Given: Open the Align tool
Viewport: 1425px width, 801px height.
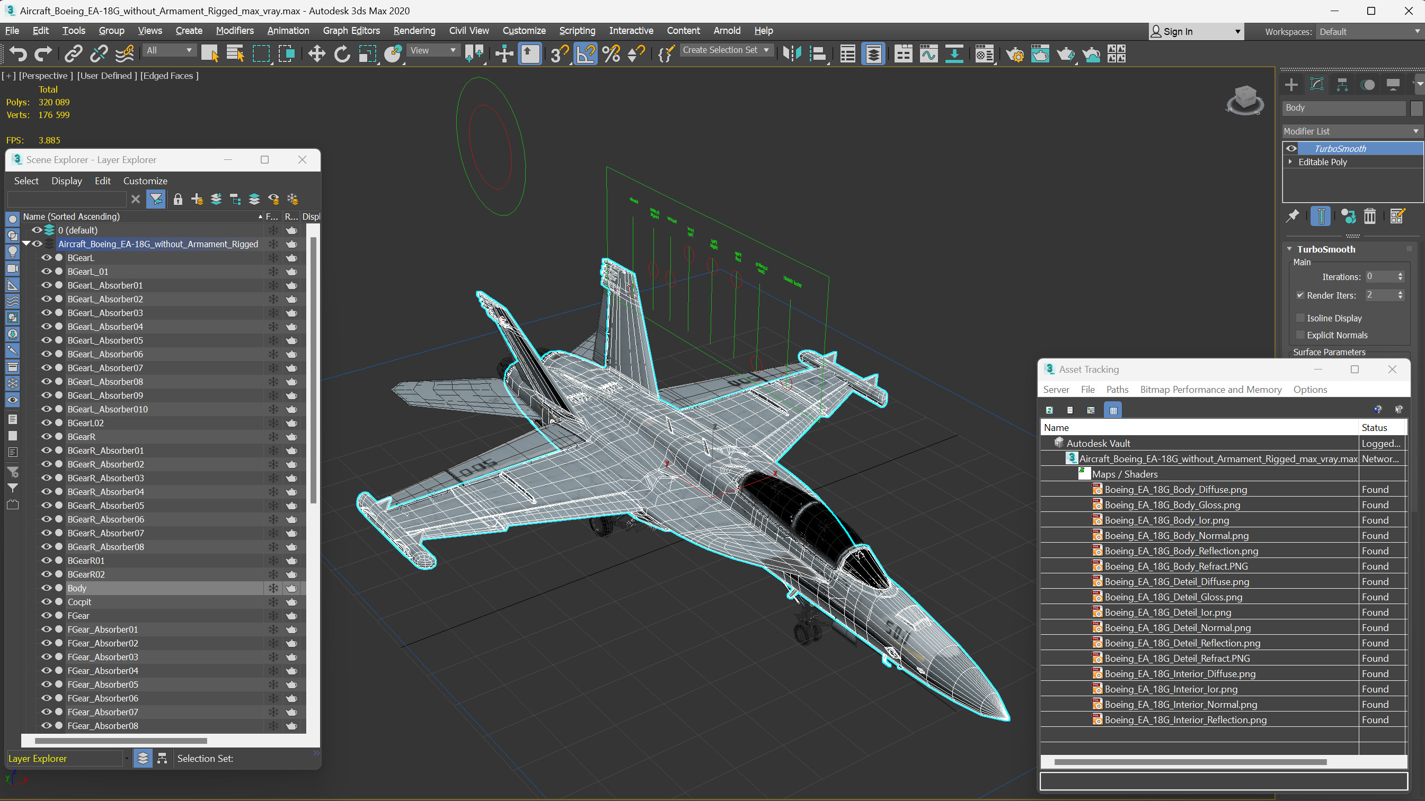Looking at the screenshot, I should pyautogui.click(x=818, y=53).
